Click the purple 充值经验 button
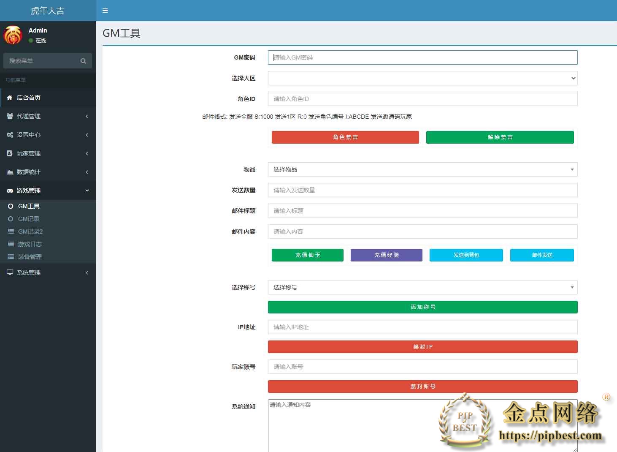Screen dimensions: 617x452 pos(387,255)
